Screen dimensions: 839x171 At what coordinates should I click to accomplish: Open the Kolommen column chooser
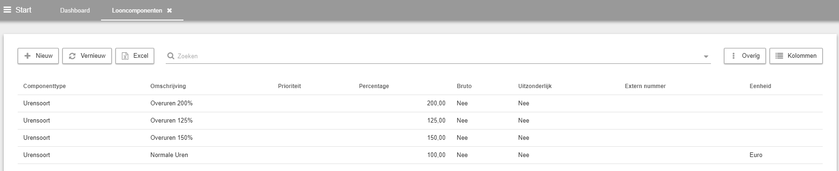796,56
